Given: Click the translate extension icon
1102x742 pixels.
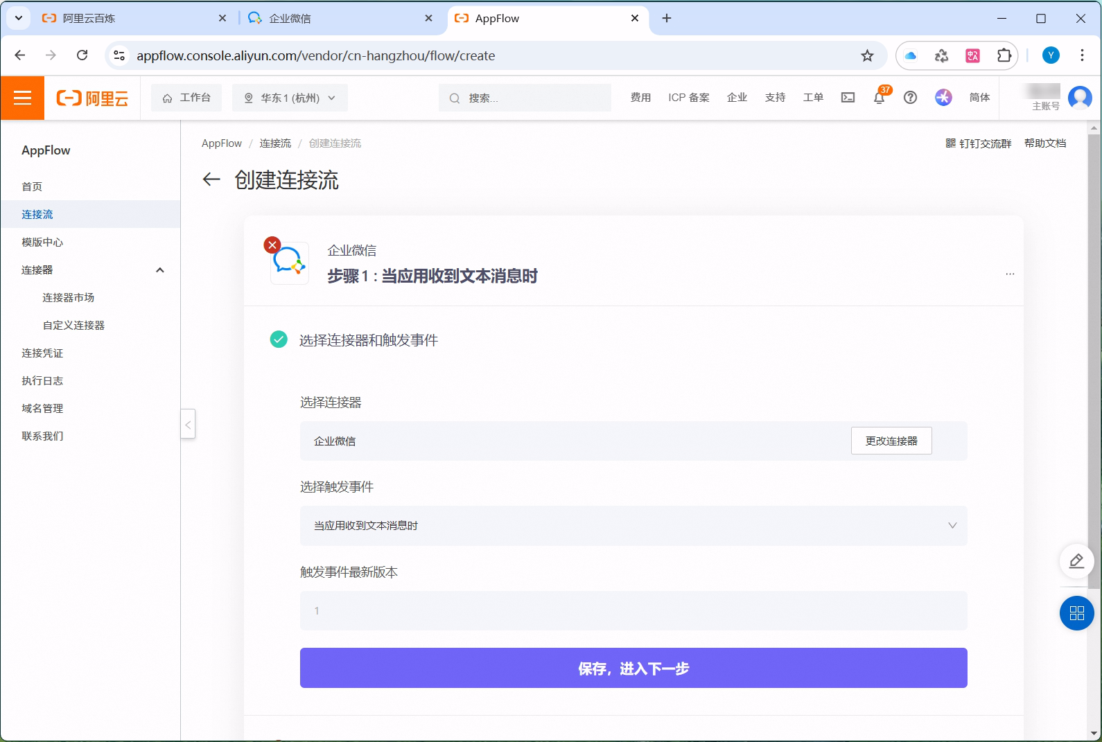Looking at the screenshot, I should [972, 55].
